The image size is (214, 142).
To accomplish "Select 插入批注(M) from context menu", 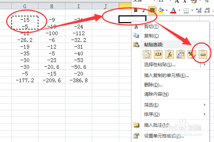I will (171, 125).
